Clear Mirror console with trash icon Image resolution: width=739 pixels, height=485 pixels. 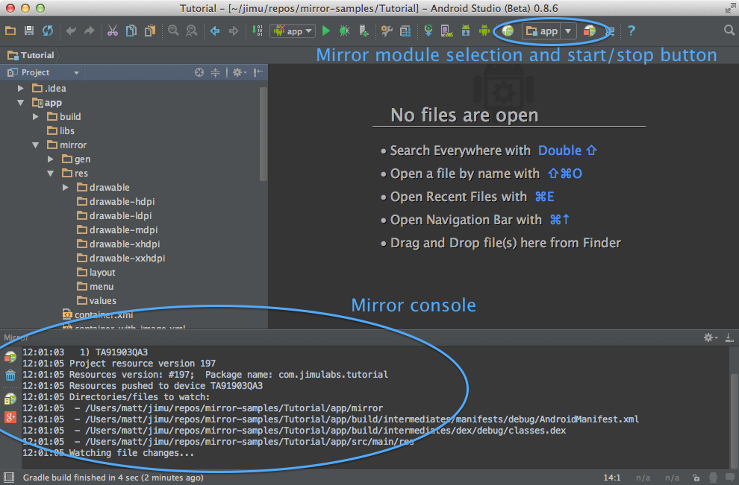coord(10,375)
